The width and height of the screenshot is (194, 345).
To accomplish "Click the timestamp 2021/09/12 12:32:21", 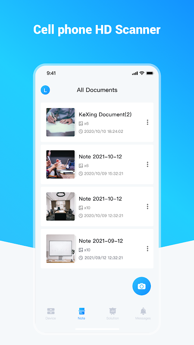I will point(103,257).
